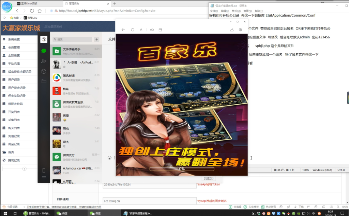This screenshot has height=216, width=349.
Task: Switch to Notepad 百家乐搭建教程 taskbar item
Action: point(138,213)
